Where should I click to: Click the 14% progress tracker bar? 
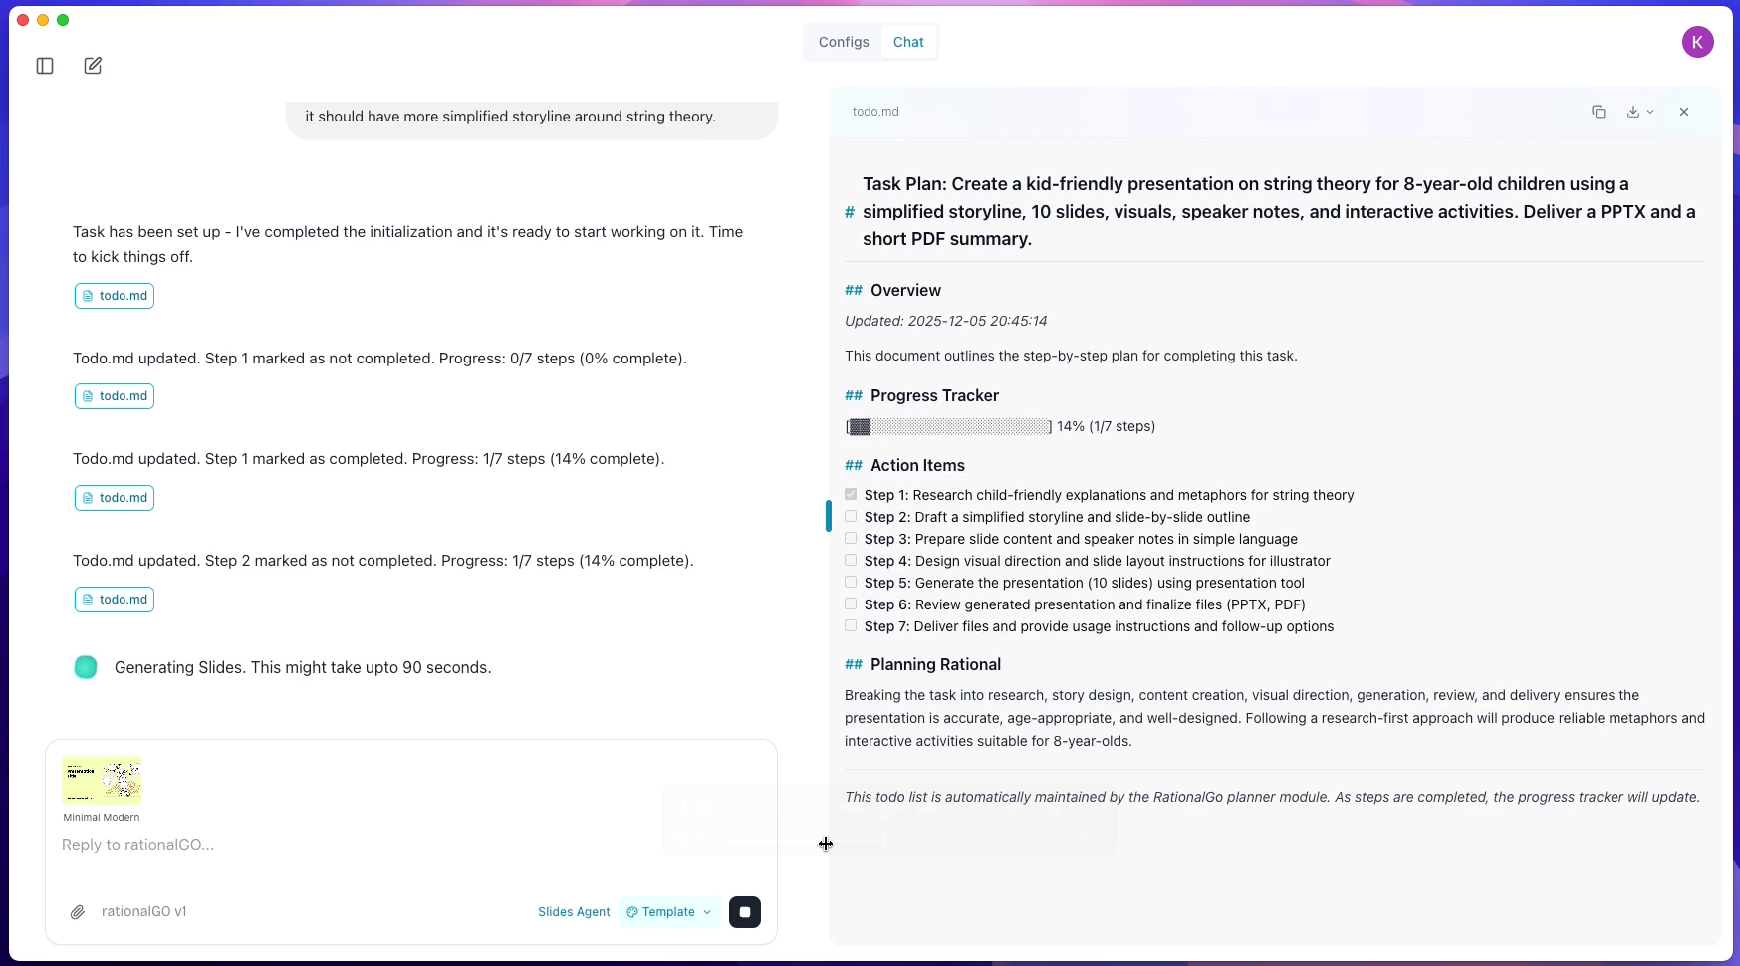pyautogui.click(x=948, y=426)
